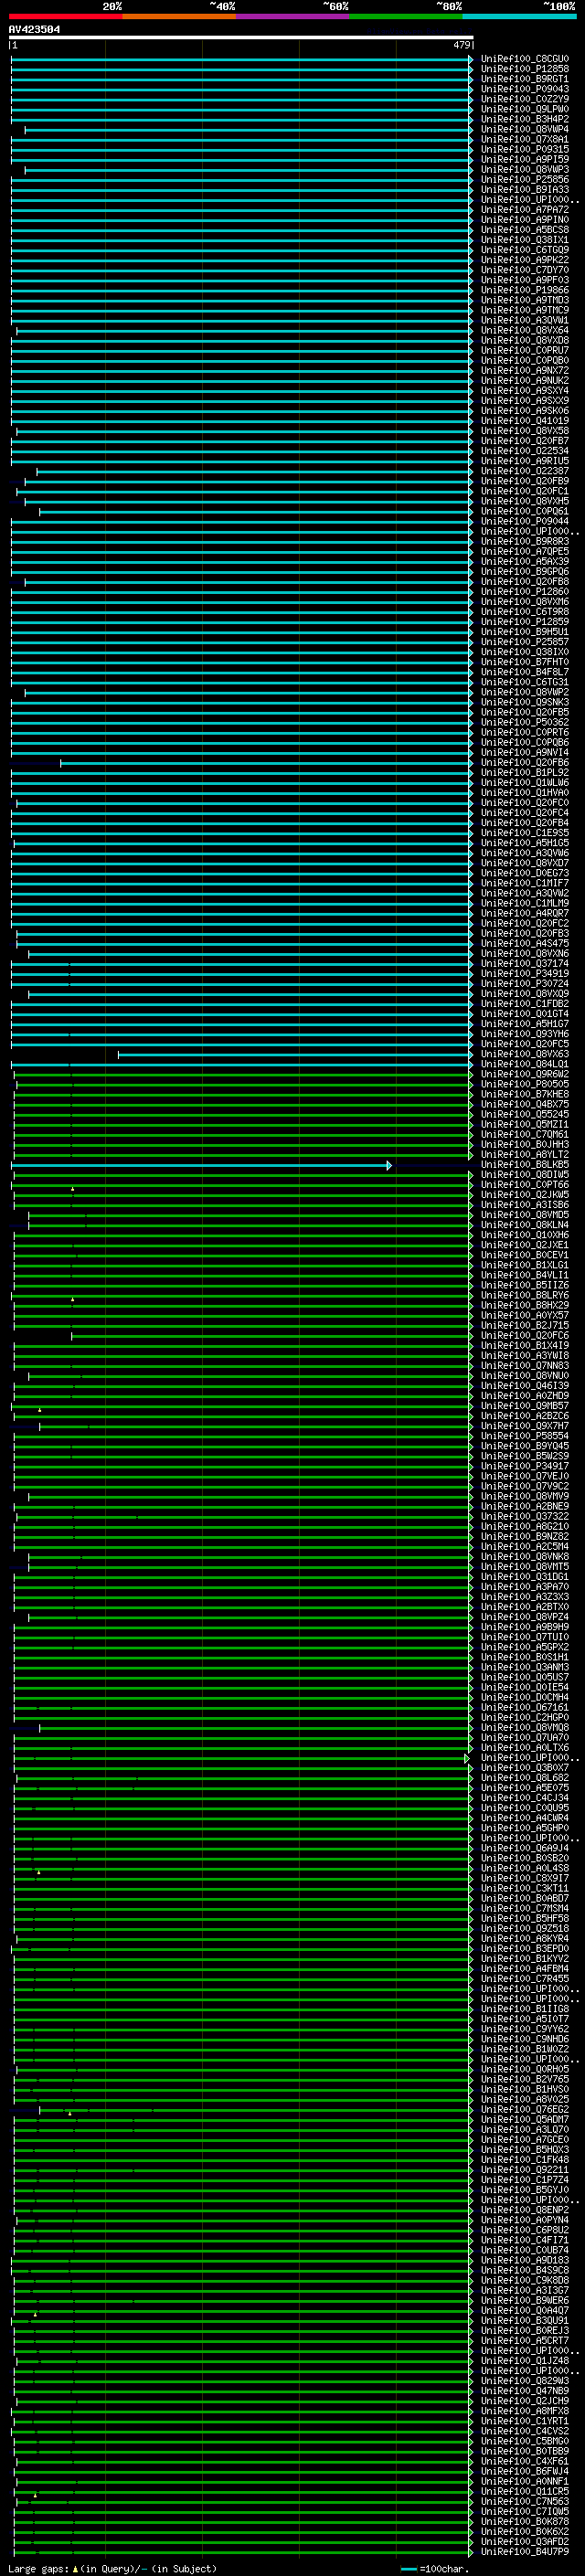
Task: Select UniRef100_C6TGQ9 label
Action: (x=524, y=250)
